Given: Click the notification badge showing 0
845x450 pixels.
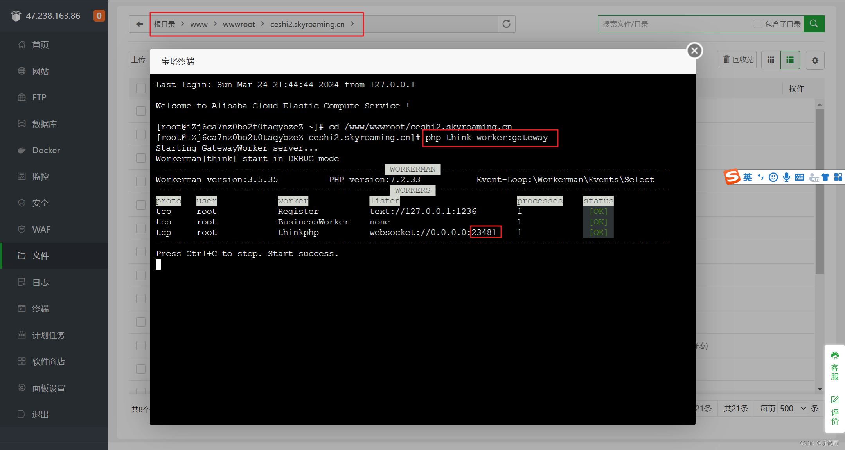Looking at the screenshot, I should pos(99,16).
